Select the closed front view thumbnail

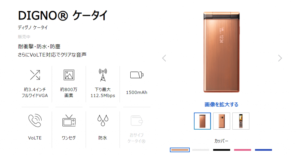tap(202, 121)
